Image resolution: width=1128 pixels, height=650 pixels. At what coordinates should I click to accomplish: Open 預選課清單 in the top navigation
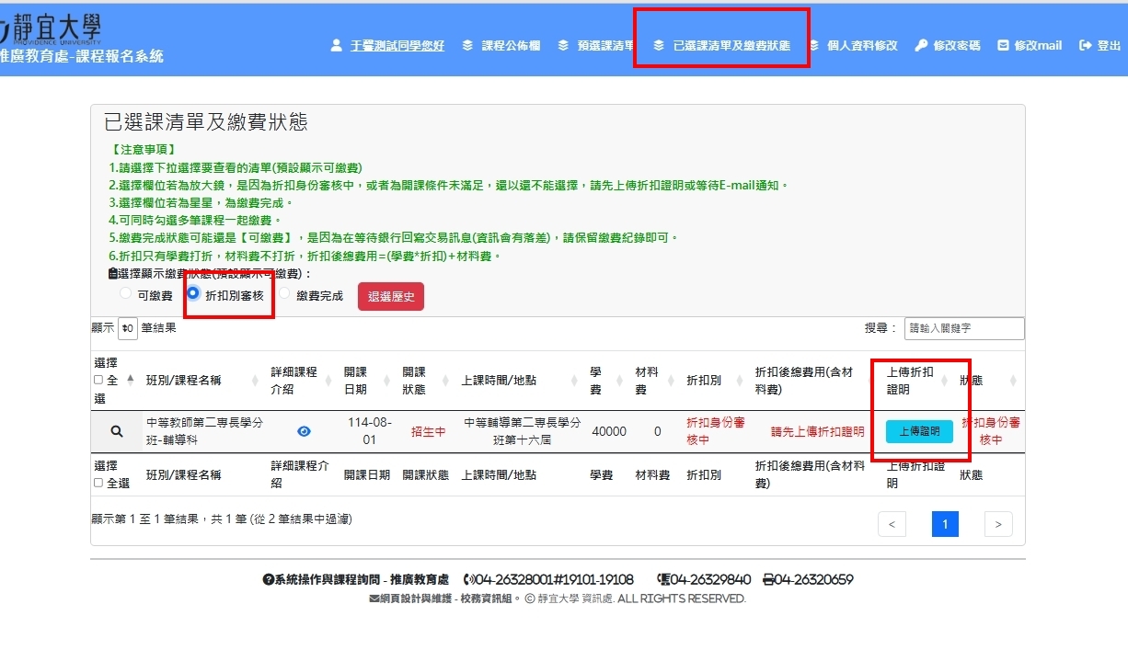(596, 45)
